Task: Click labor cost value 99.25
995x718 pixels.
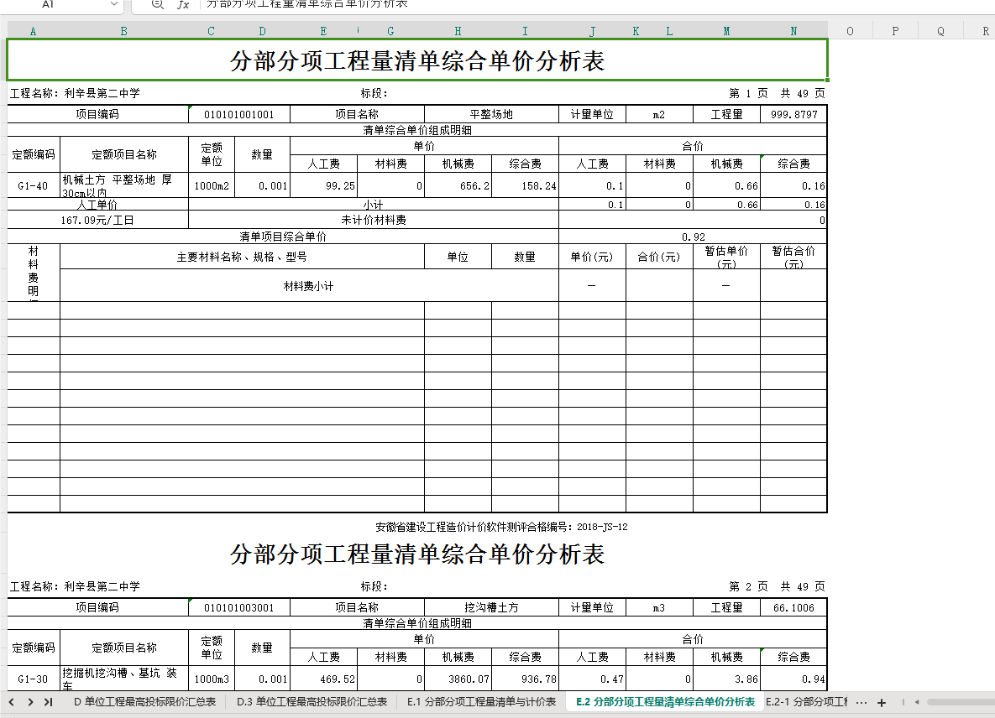Action: (x=323, y=185)
